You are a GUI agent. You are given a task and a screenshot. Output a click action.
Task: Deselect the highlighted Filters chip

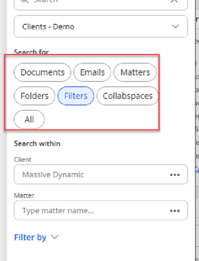pos(76,96)
